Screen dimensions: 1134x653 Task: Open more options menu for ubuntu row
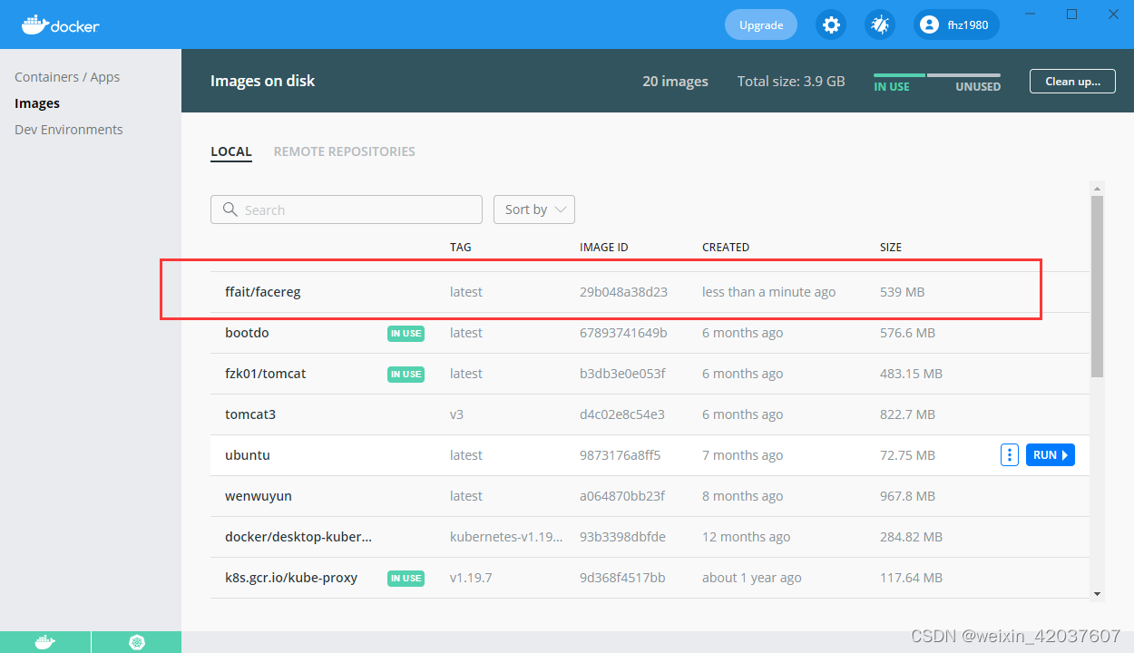pyautogui.click(x=1010, y=455)
